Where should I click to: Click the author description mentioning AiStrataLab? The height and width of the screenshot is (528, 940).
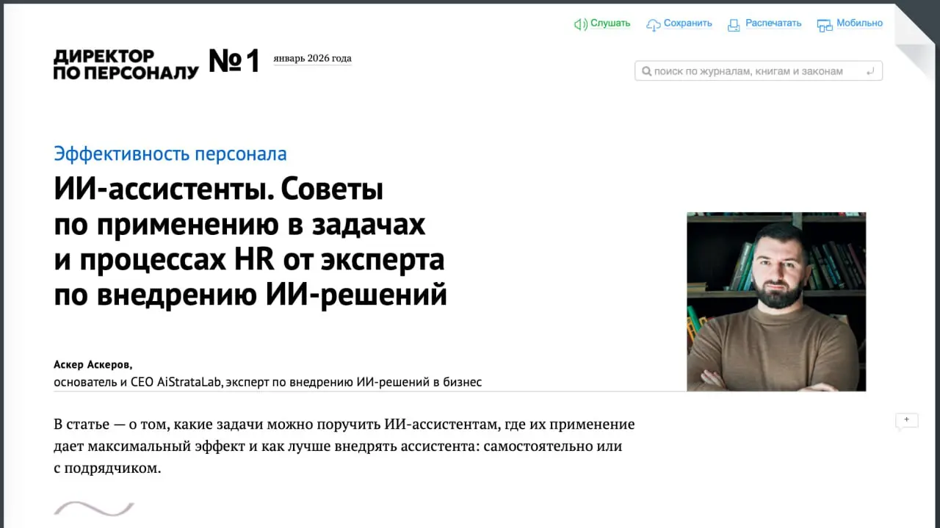267,382
